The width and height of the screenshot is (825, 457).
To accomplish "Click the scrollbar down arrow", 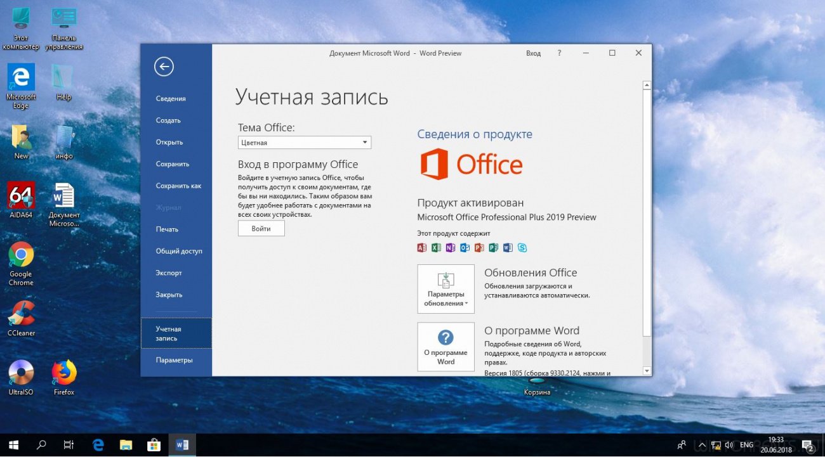I will click(647, 371).
